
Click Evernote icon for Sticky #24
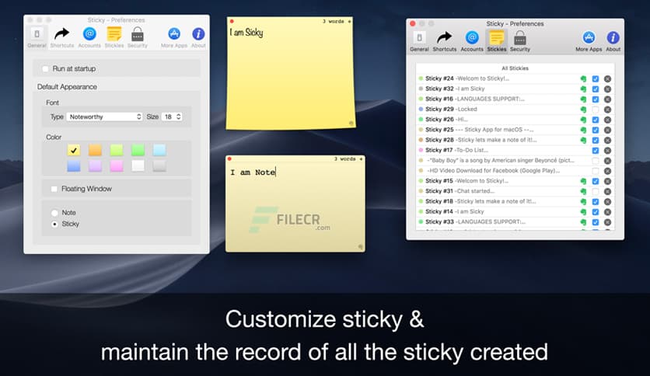click(583, 78)
